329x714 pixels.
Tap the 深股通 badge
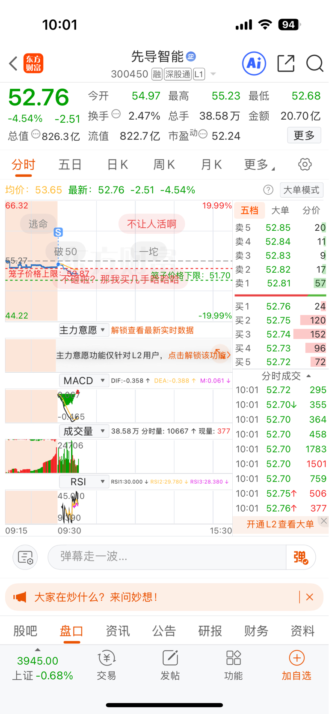coord(178,74)
